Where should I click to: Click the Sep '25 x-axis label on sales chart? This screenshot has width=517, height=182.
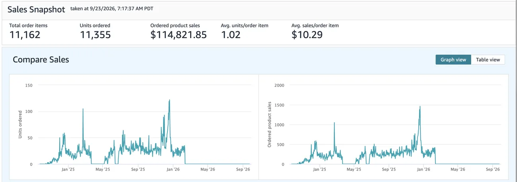click(389, 169)
